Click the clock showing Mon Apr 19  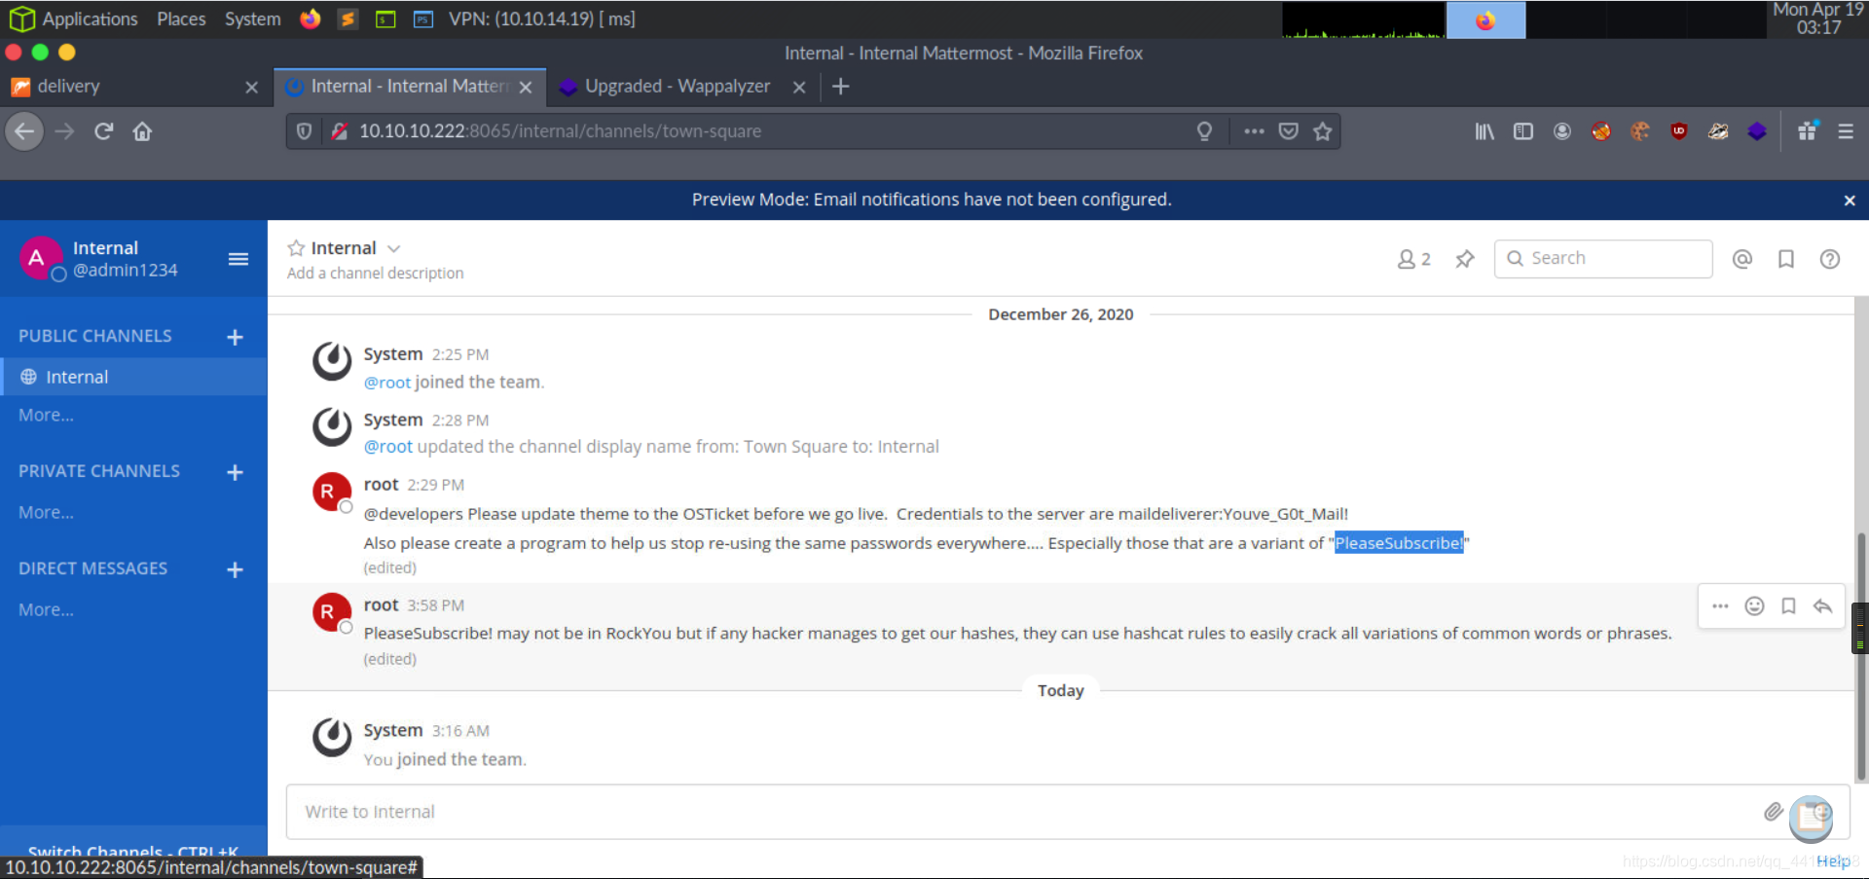click(1817, 18)
